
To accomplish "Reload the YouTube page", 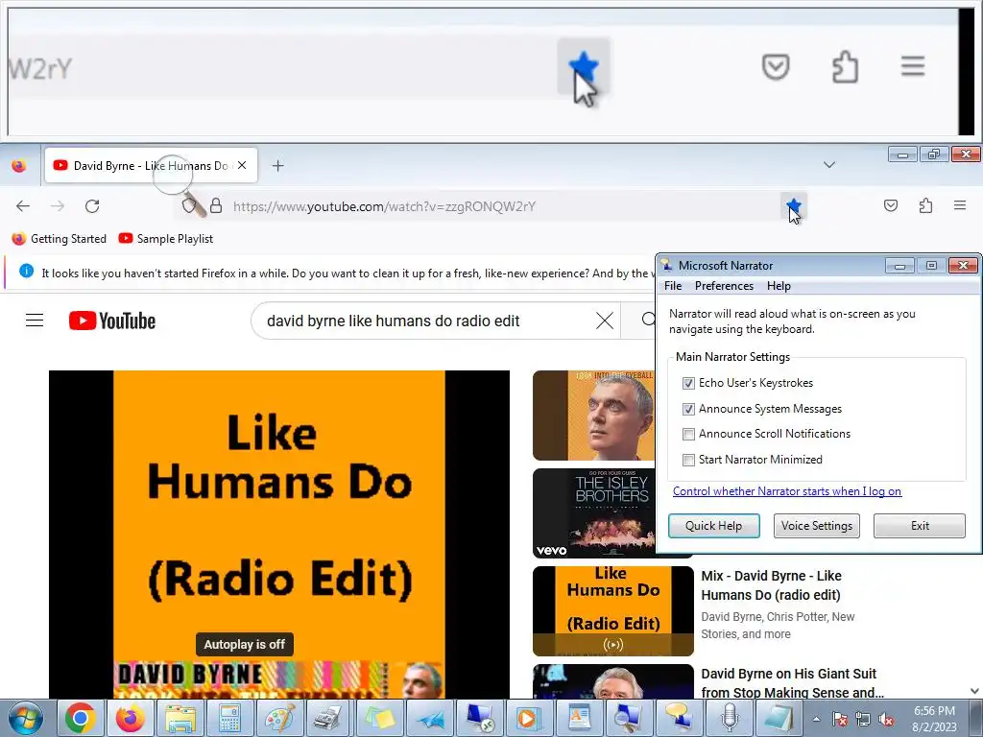I will click(x=92, y=206).
